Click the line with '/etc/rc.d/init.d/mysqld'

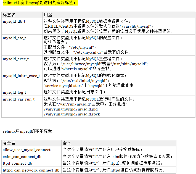point(76,81)
